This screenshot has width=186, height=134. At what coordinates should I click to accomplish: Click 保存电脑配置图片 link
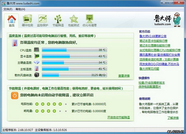tap(150, 87)
